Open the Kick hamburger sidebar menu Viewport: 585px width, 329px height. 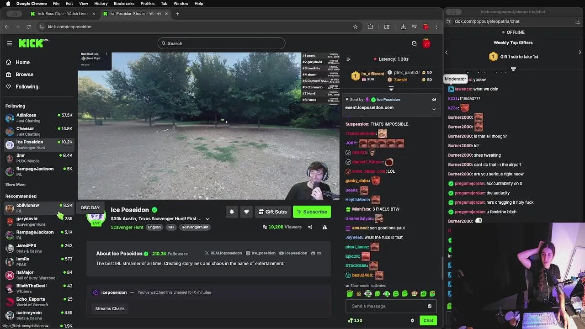pos(10,43)
